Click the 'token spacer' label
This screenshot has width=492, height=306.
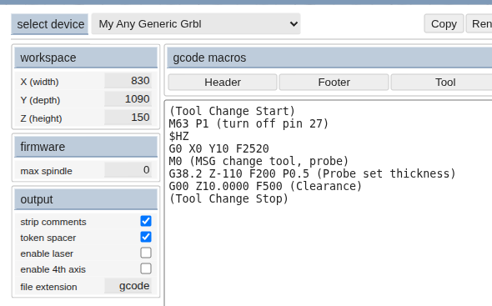coord(48,238)
